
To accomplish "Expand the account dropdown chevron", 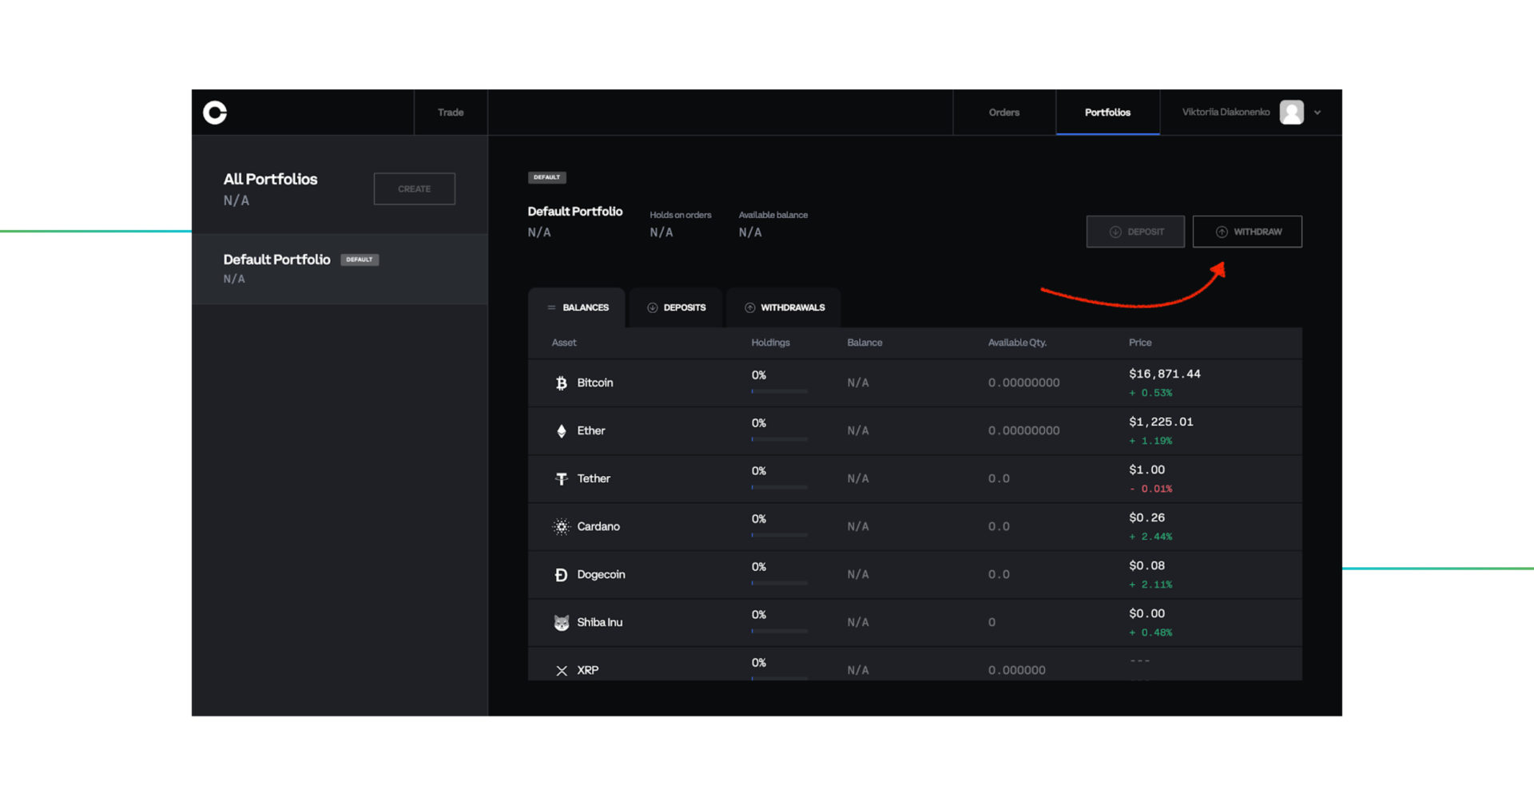I will pyautogui.click(x=1317, y=113).
